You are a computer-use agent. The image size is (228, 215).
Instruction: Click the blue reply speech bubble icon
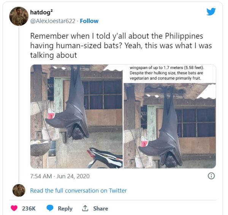point(50,208)
